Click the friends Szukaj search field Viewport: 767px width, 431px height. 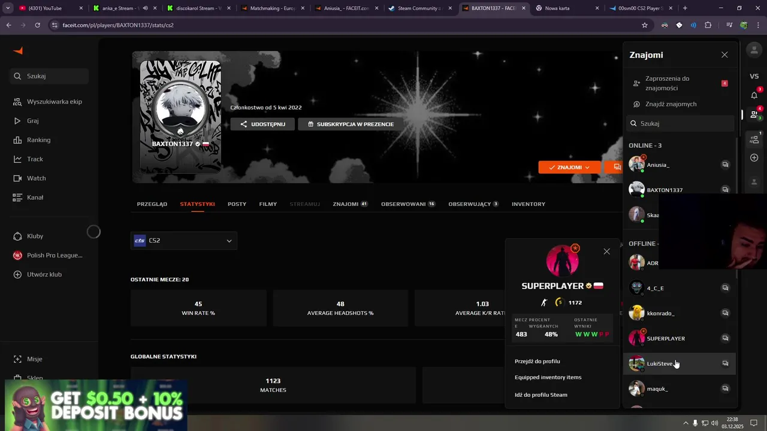pyautogui.click(x=680, y=123)
